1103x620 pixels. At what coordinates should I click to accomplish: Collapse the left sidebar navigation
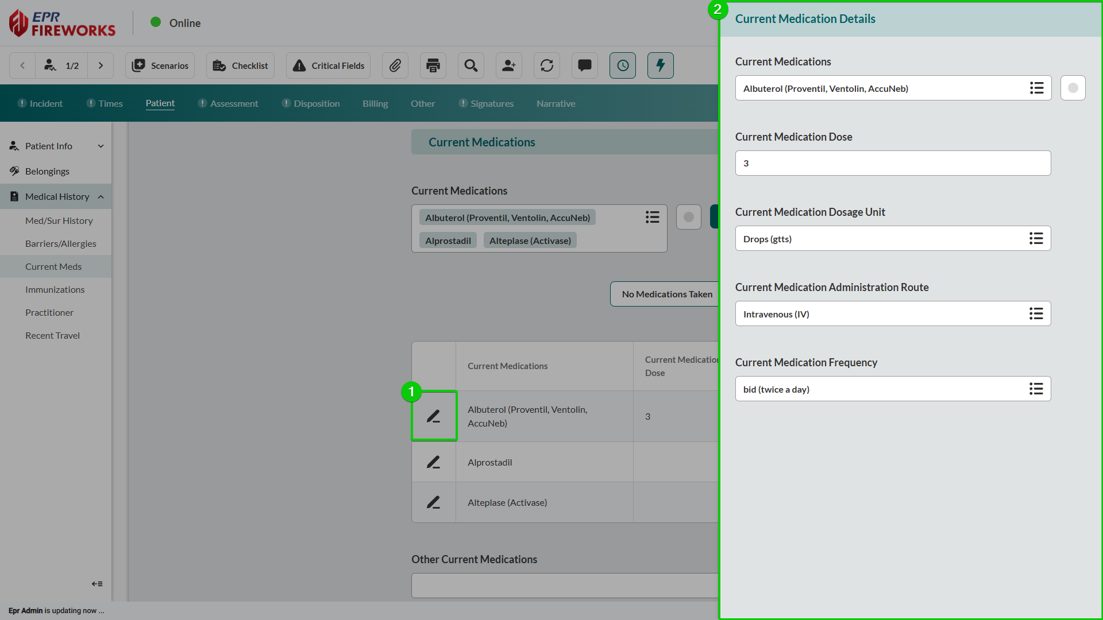pos(97,584)
